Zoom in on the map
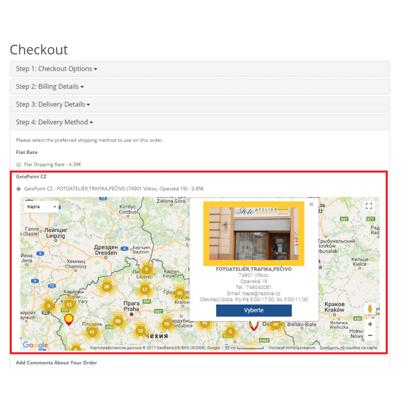Image resolution: width=408 pixels, height=408 pixels. (x=370, y=324)
